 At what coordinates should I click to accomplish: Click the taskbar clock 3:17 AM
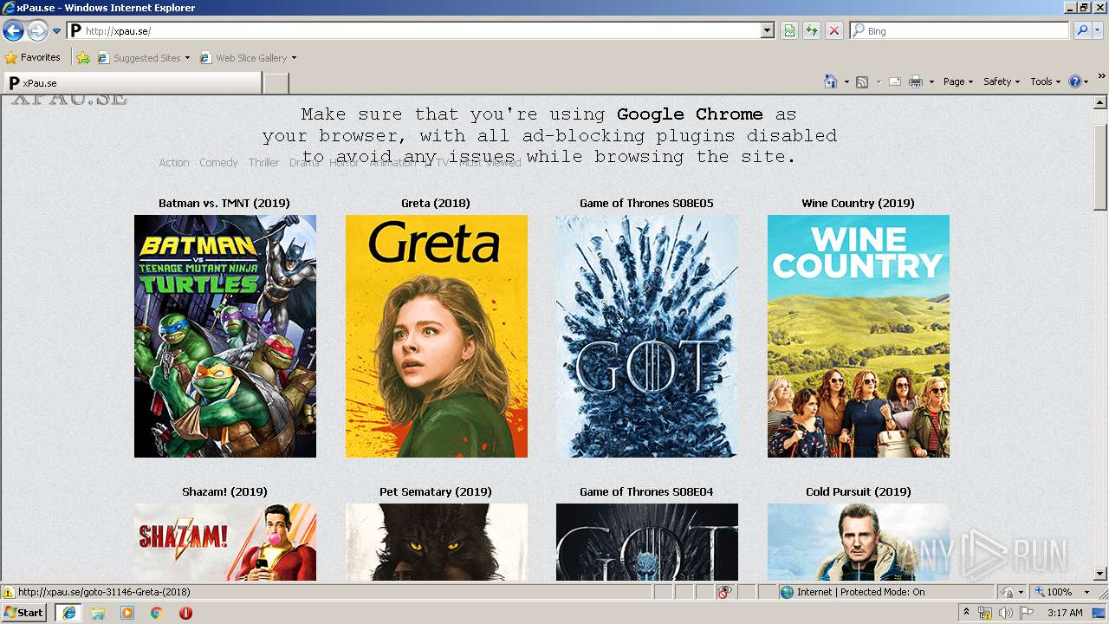coord(1065,613)
